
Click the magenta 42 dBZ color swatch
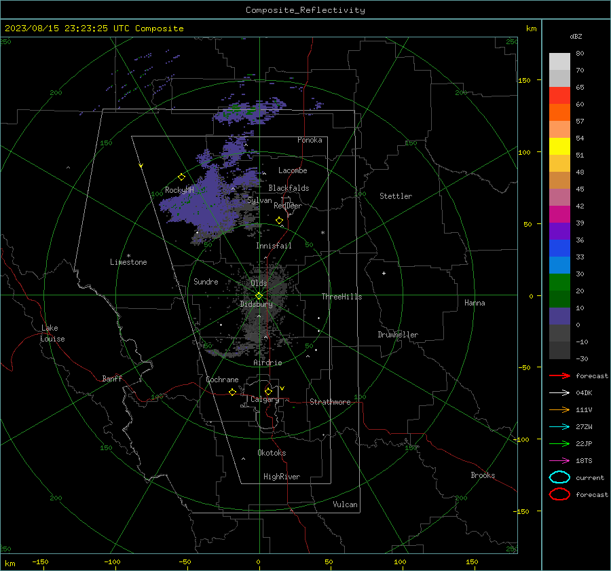point(559,214)
